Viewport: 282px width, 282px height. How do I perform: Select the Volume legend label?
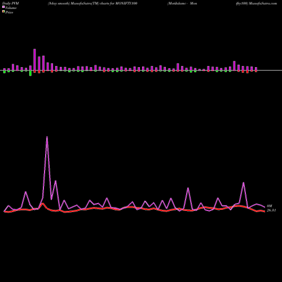(x=11, y=8)
